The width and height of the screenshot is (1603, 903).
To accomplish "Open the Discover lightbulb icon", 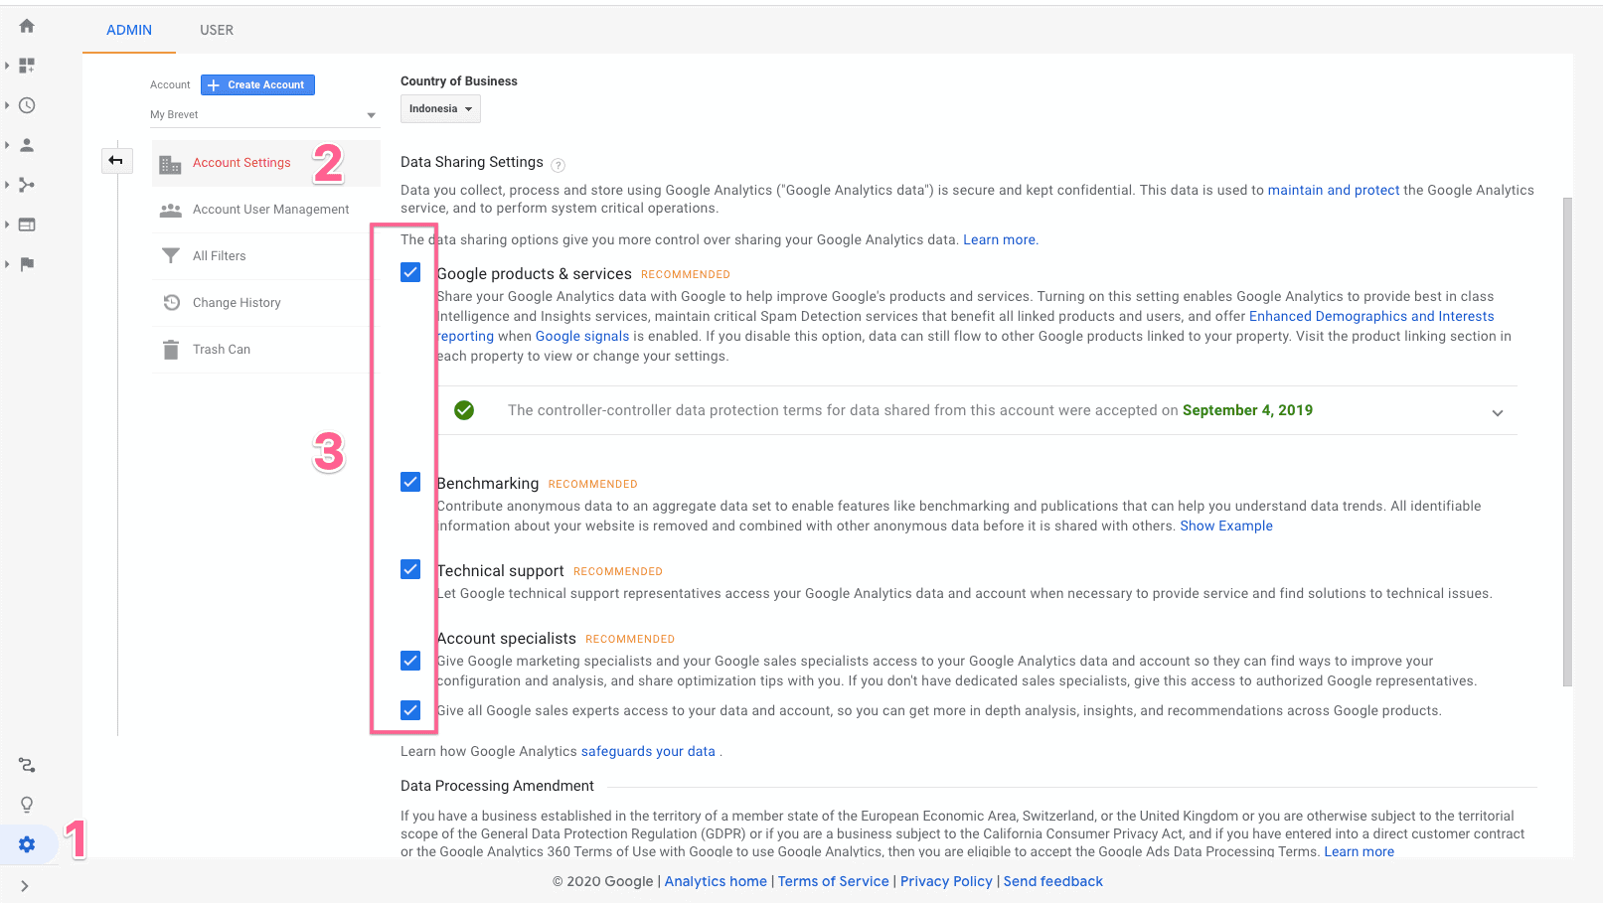I will click(26, 805).
